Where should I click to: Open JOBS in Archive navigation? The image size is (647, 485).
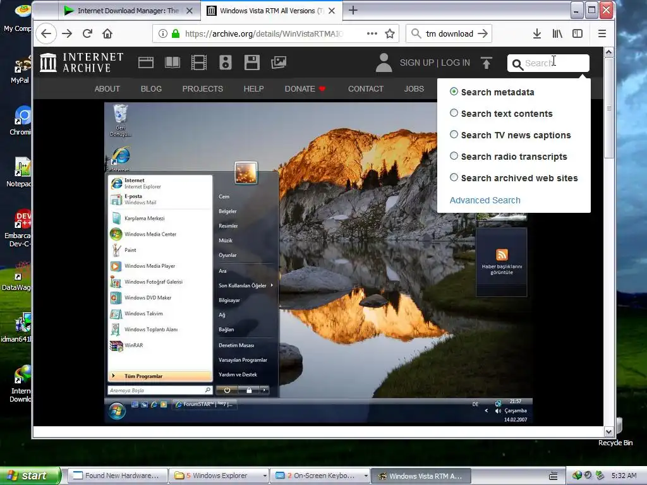coord(414,88)
